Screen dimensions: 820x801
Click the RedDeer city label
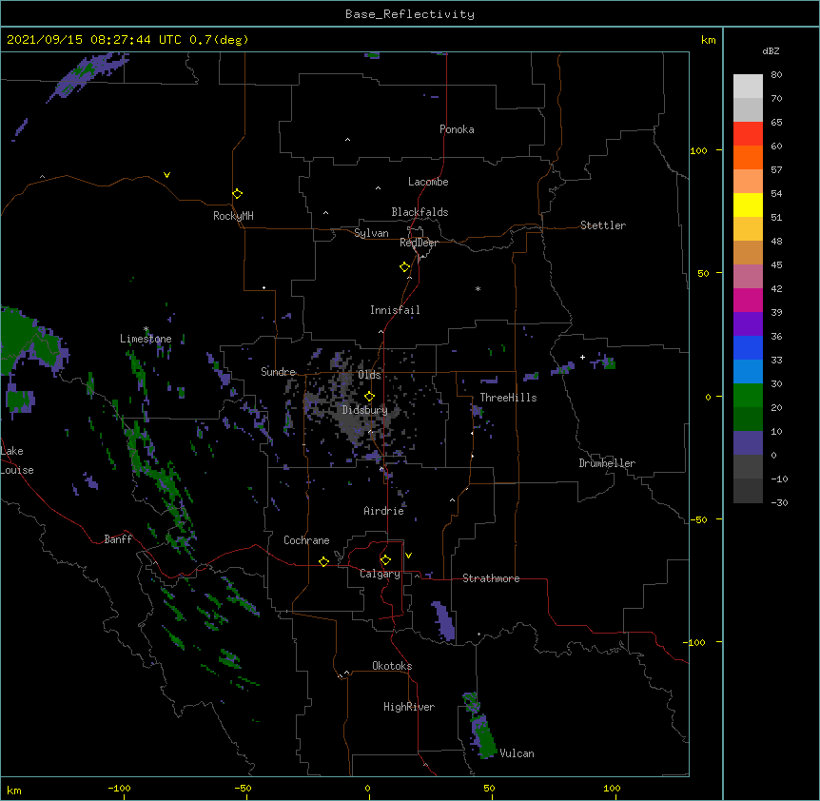[419, 243]
